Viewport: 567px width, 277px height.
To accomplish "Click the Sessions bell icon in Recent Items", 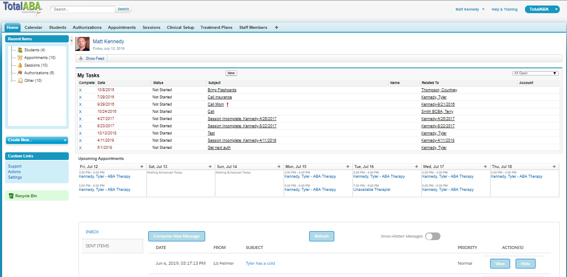I will (20, 65).
